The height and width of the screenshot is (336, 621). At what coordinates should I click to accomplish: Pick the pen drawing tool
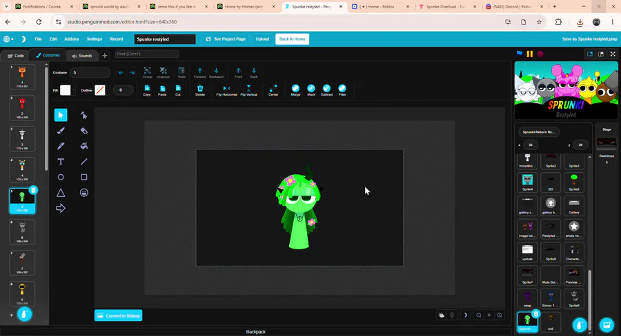(61, 146)
